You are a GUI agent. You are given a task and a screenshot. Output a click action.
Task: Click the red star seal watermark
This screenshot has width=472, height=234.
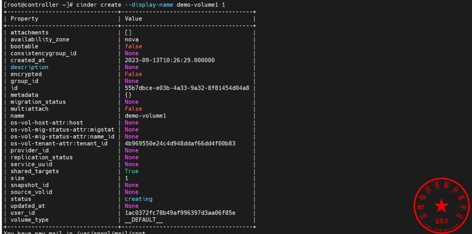[442, 206]
